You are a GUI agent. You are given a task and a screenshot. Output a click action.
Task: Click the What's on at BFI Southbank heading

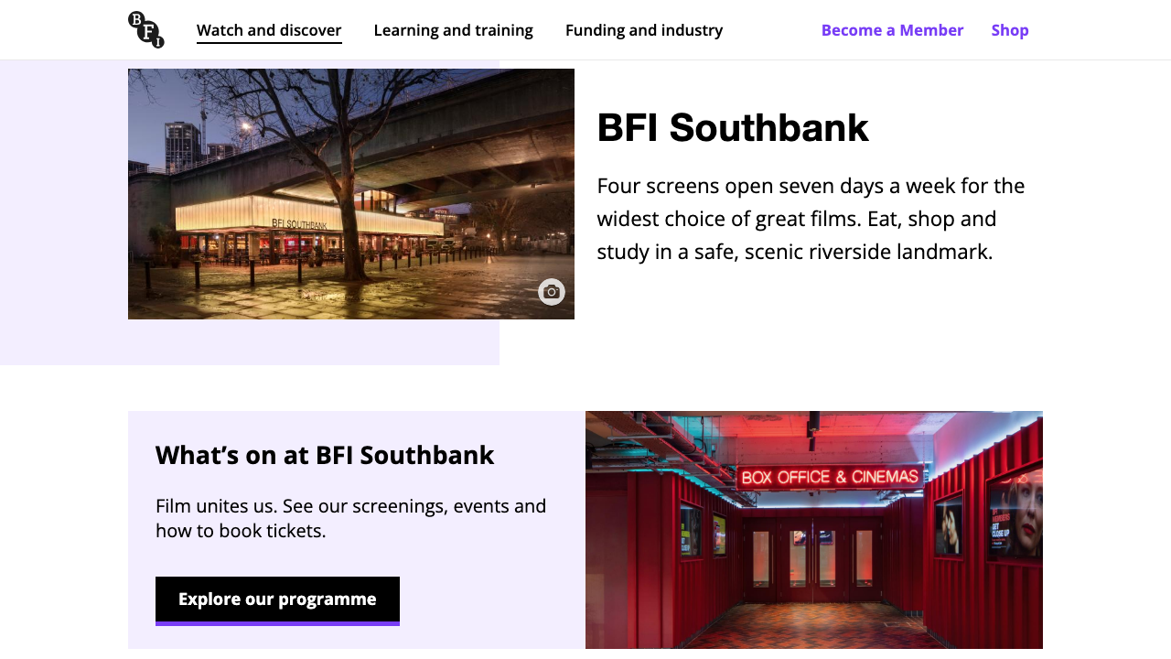pyautogui.click(x=325, y=454)
